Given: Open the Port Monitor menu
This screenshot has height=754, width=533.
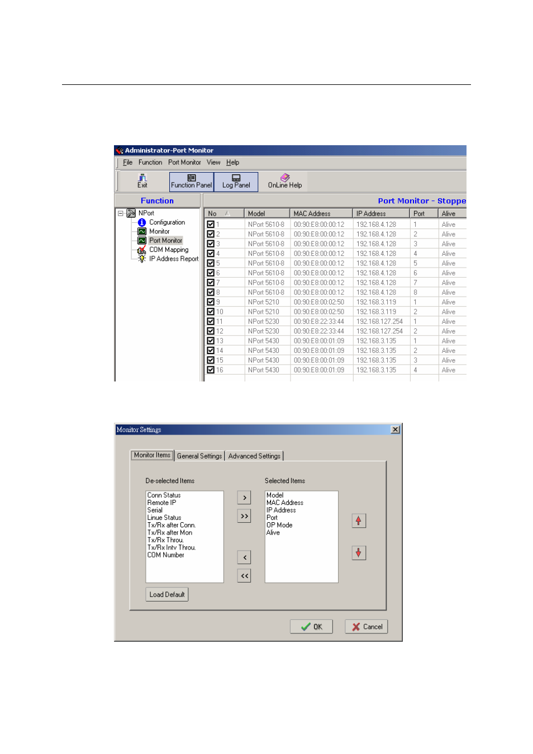Looking at the screenshot, I should coord(184,163).
